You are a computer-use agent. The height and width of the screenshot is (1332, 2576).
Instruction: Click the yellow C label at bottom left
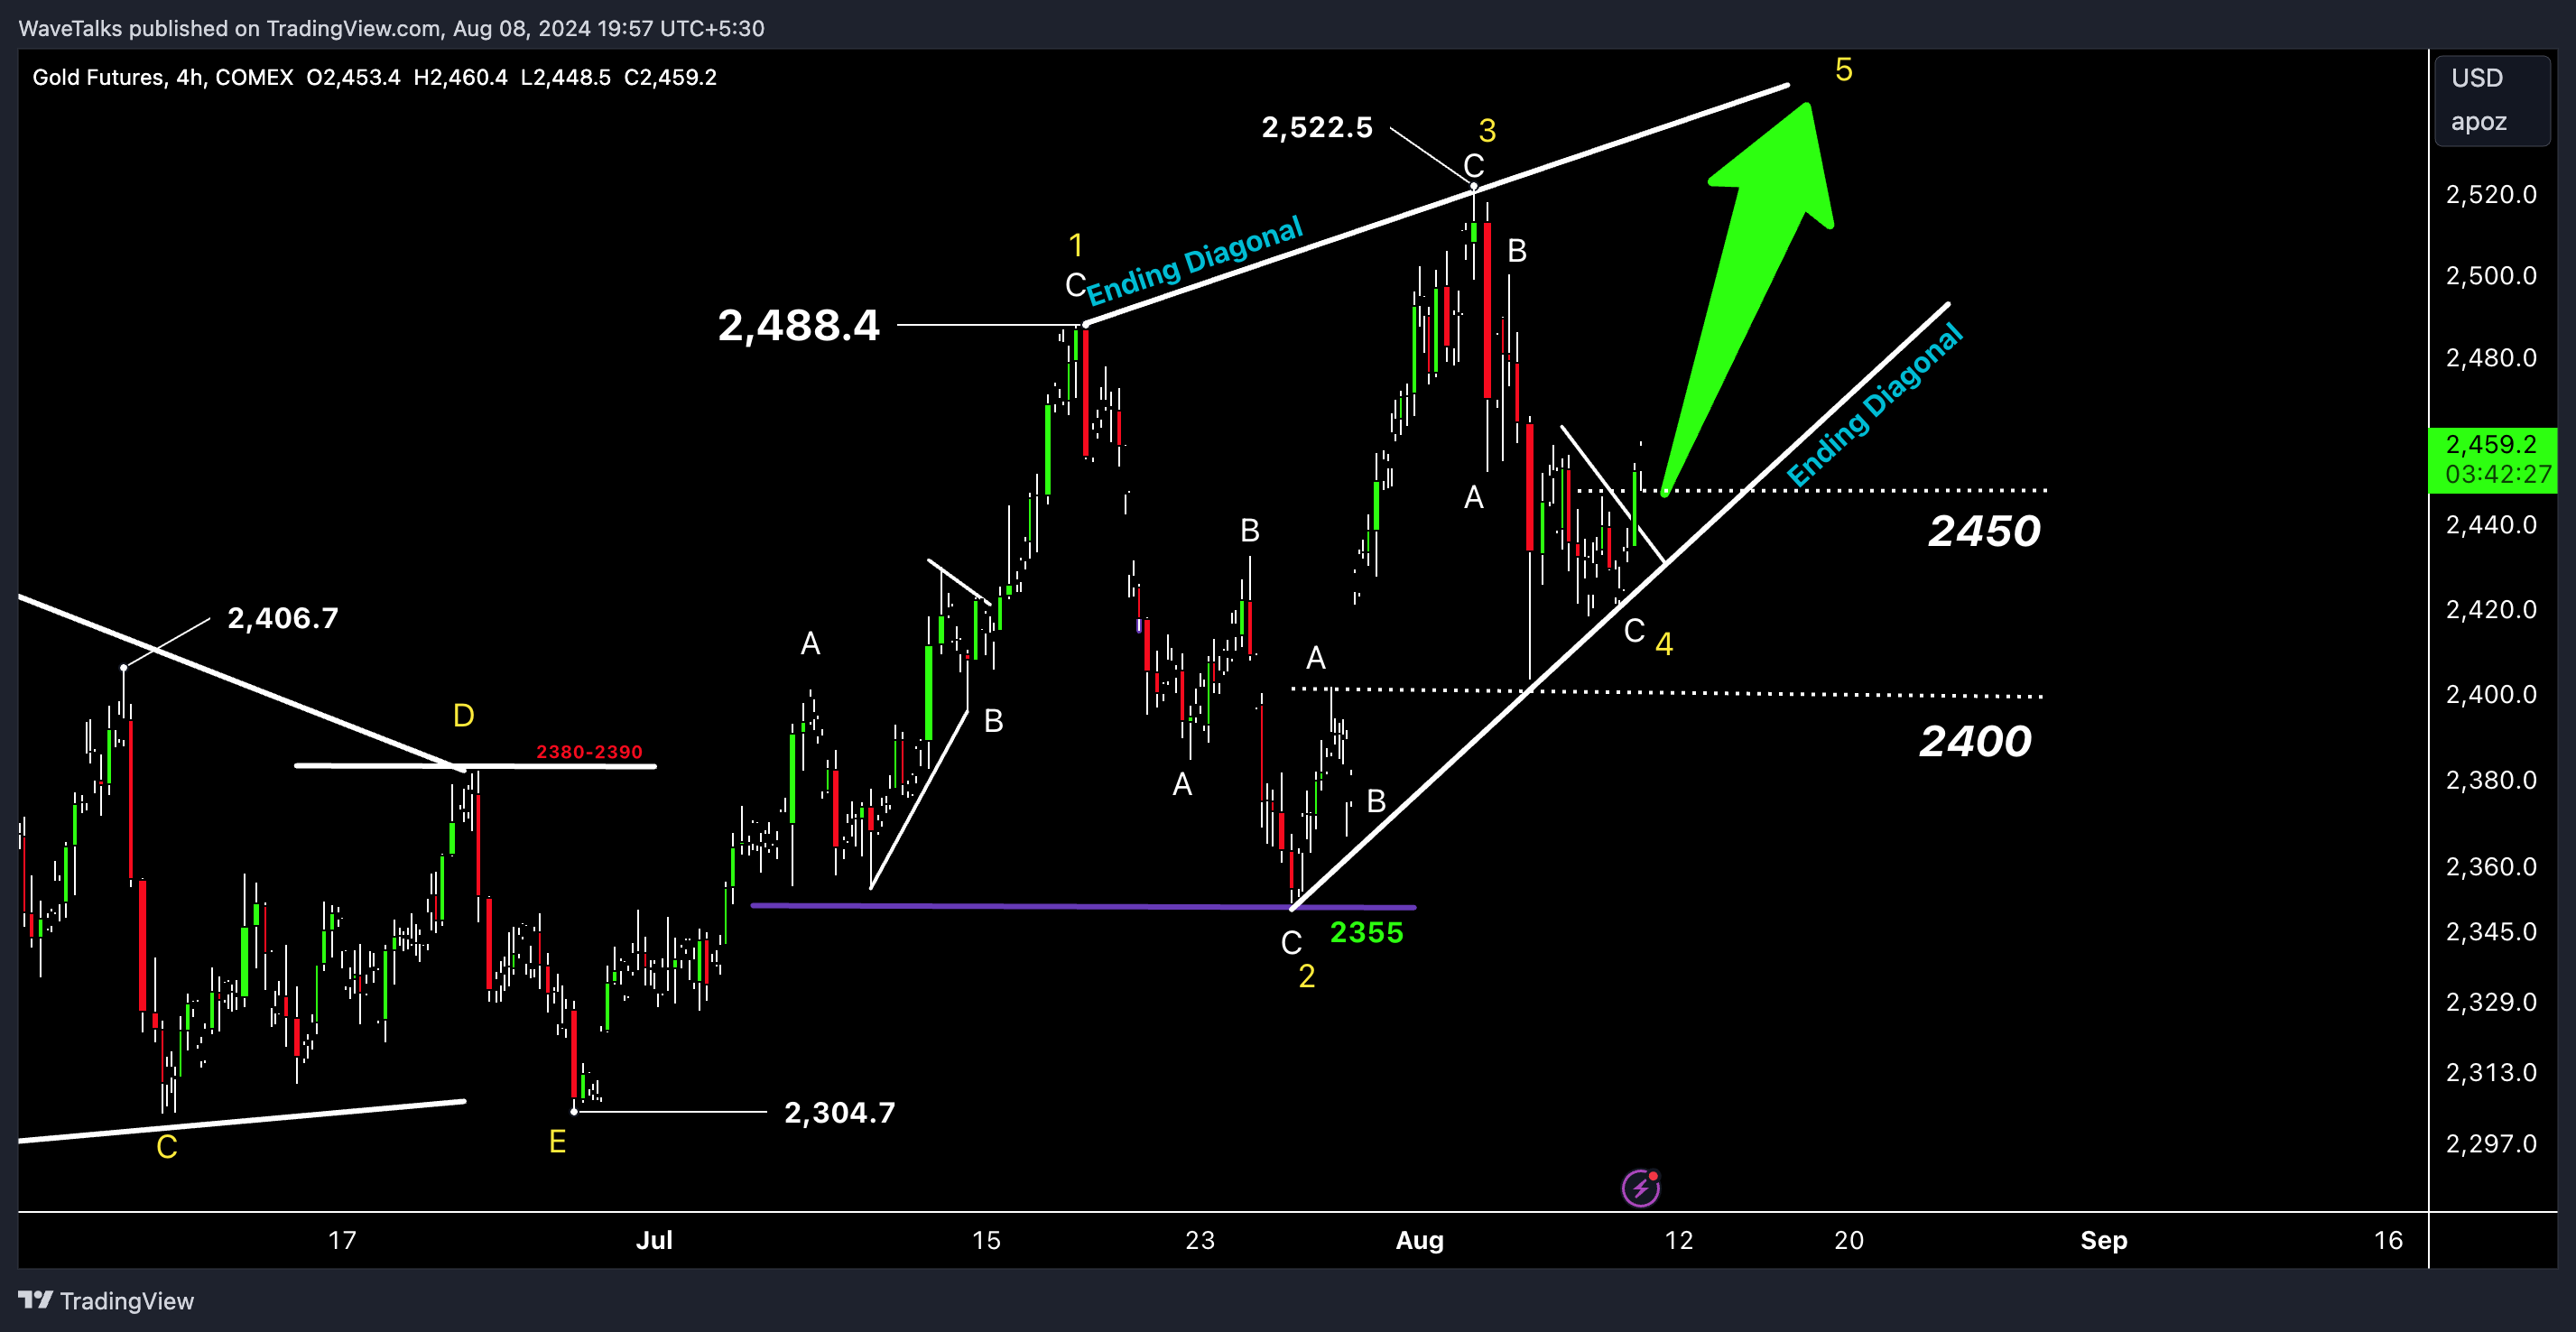click(x=167, y=1147)
